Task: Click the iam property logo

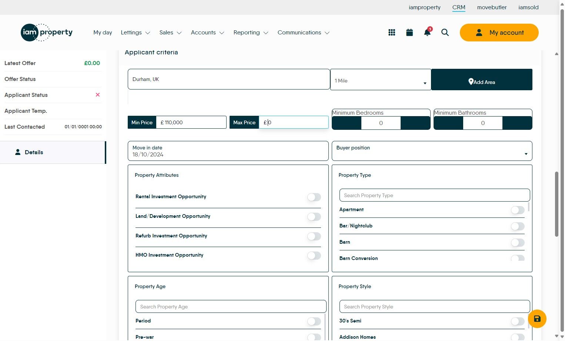Action: point(47,33)
